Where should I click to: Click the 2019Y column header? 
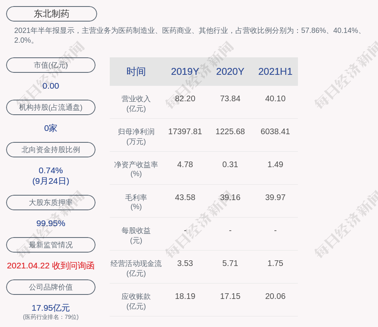(x=185, y=72)
